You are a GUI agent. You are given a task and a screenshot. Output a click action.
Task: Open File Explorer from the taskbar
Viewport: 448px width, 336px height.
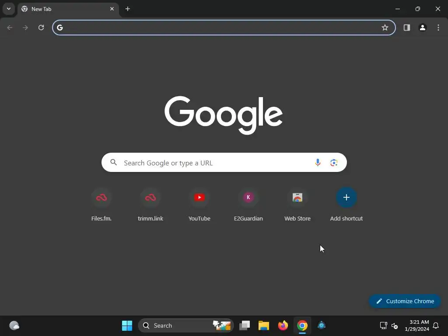point(264,325)
